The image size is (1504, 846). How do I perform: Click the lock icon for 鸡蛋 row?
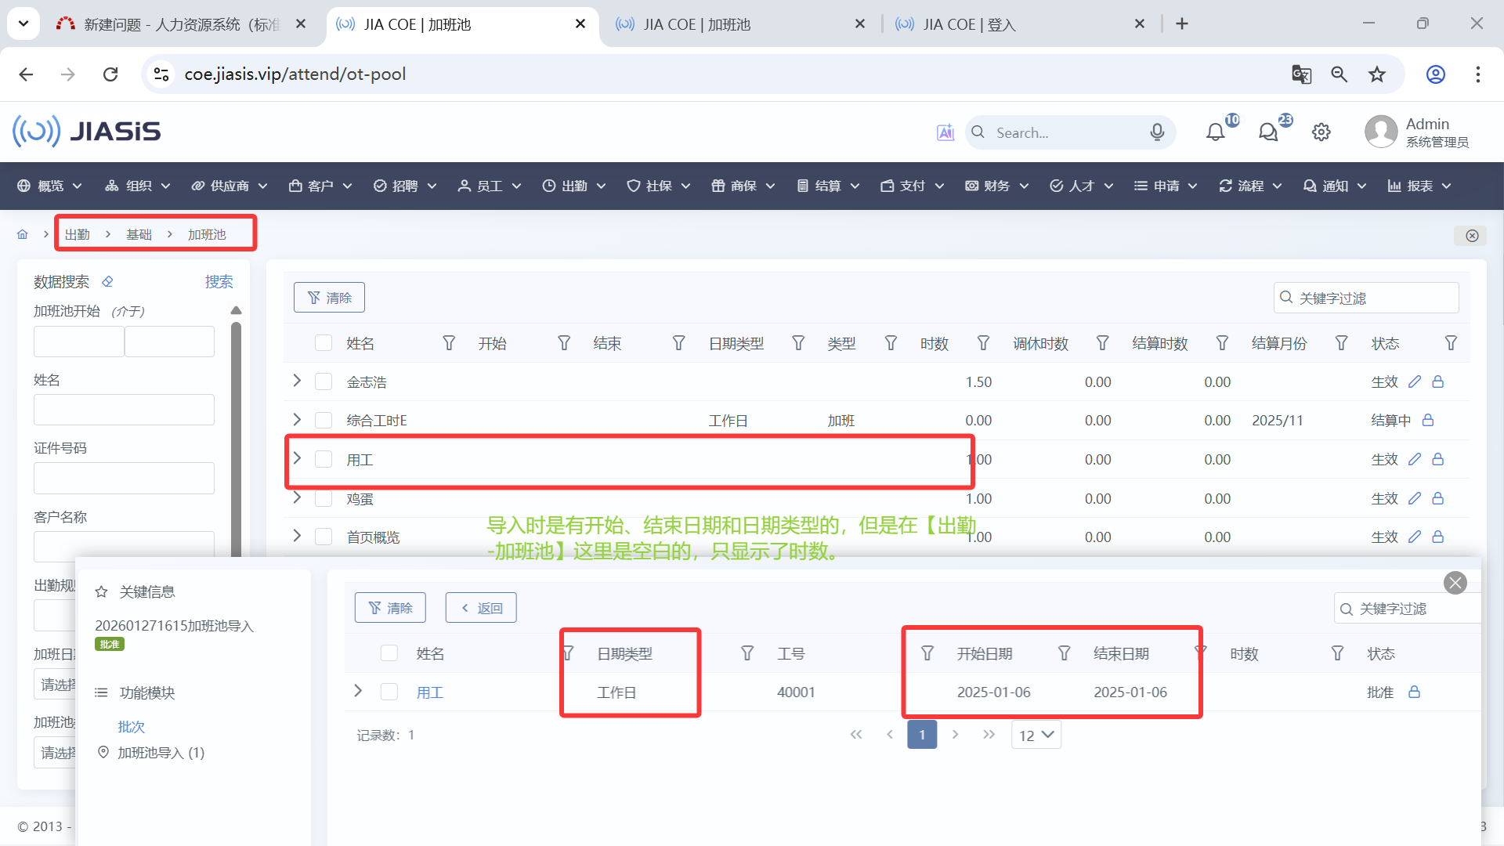(1438, 498)
